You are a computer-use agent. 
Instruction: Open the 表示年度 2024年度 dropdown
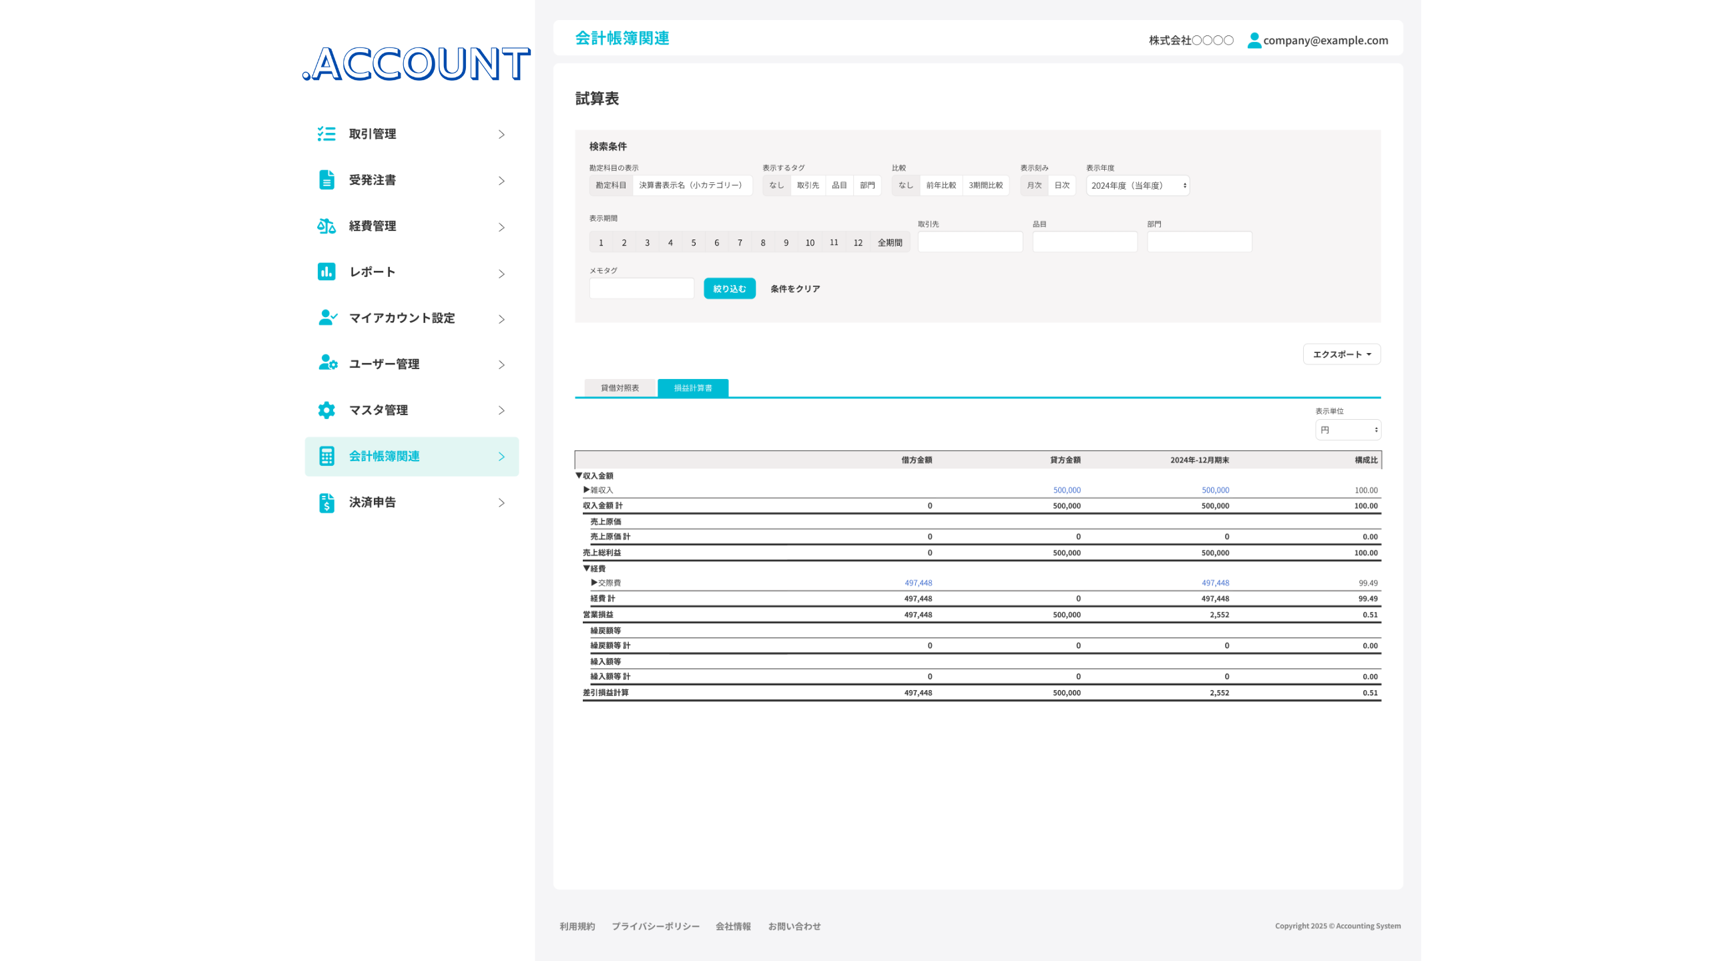point(1138,186)
